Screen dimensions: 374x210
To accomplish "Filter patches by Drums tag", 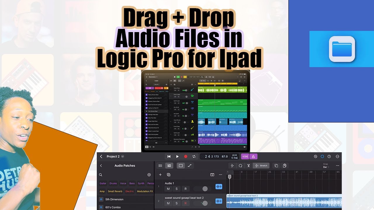I will (x=113, y=183).
